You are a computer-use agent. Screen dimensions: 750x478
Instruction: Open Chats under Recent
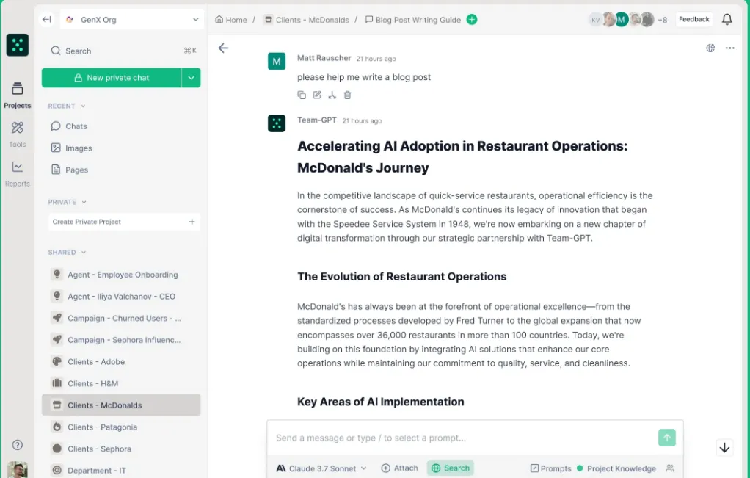[x=69, y=126]
